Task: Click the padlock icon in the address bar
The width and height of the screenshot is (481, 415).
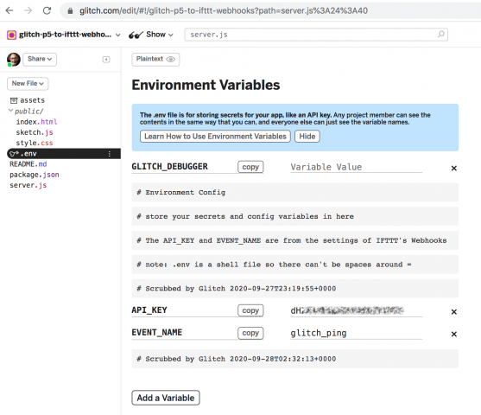Action: [70, 11]
